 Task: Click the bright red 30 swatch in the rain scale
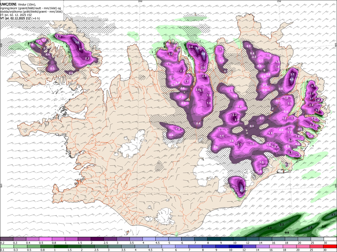tap(330, 246)
